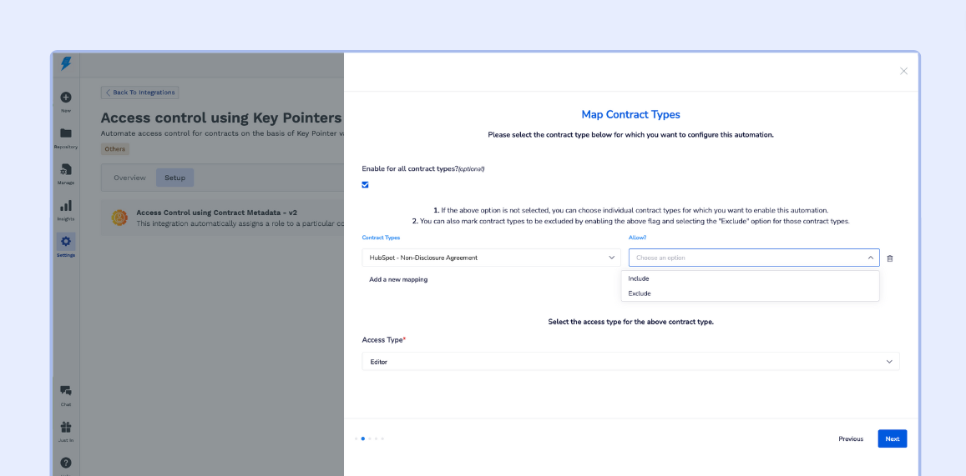Image resolution: width=966 pixels, height=476 pixels.
Task: Open the Access Type Editor dropdown
Action: coord(630,362)
